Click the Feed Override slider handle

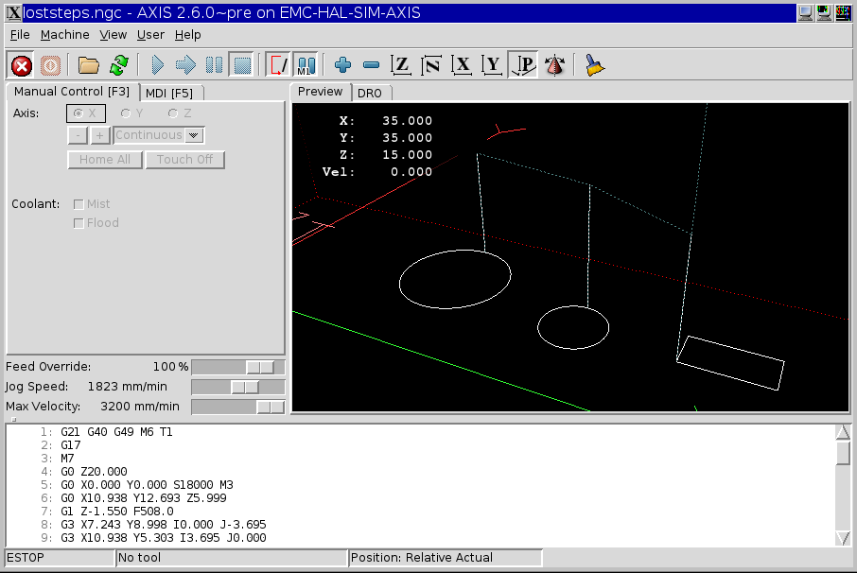tap(260, 367)
